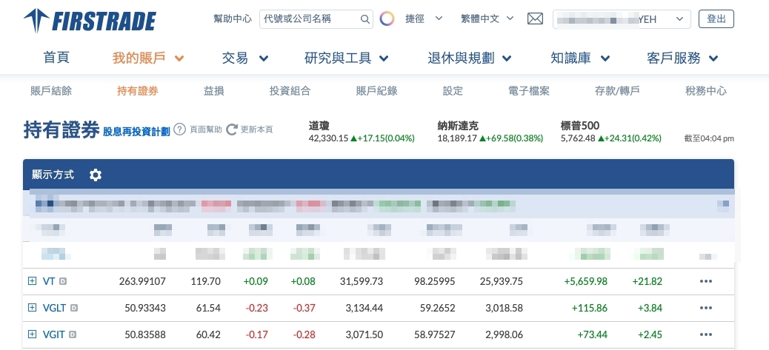Open the 稅務中心 tab

tap(706, 91)
